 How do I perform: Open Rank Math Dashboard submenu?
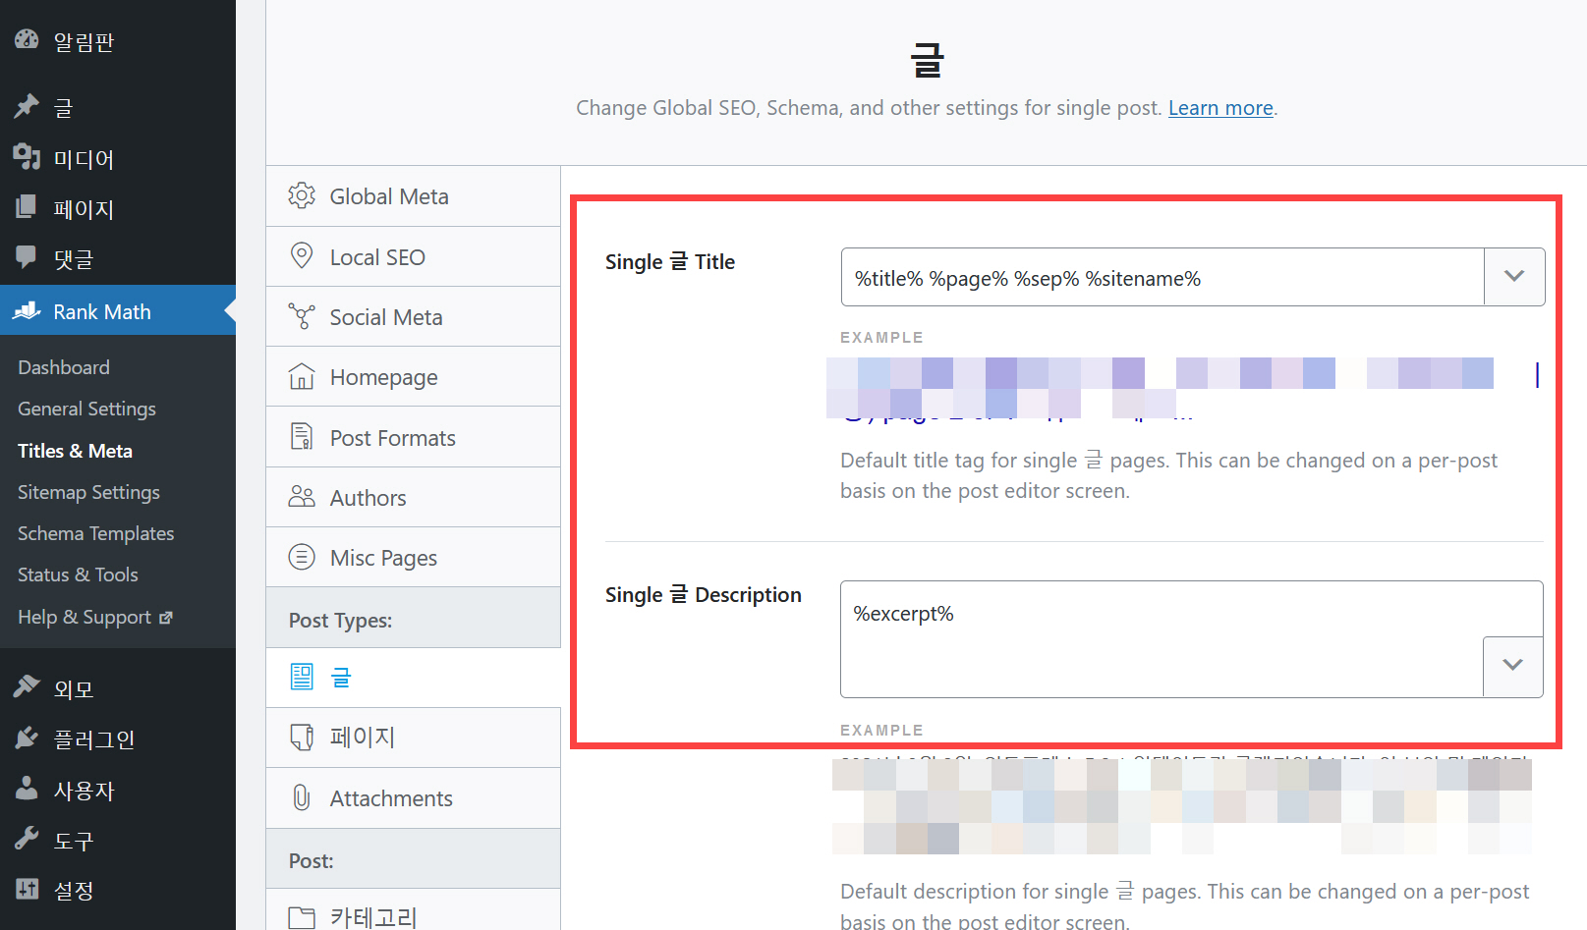[64, 367]
